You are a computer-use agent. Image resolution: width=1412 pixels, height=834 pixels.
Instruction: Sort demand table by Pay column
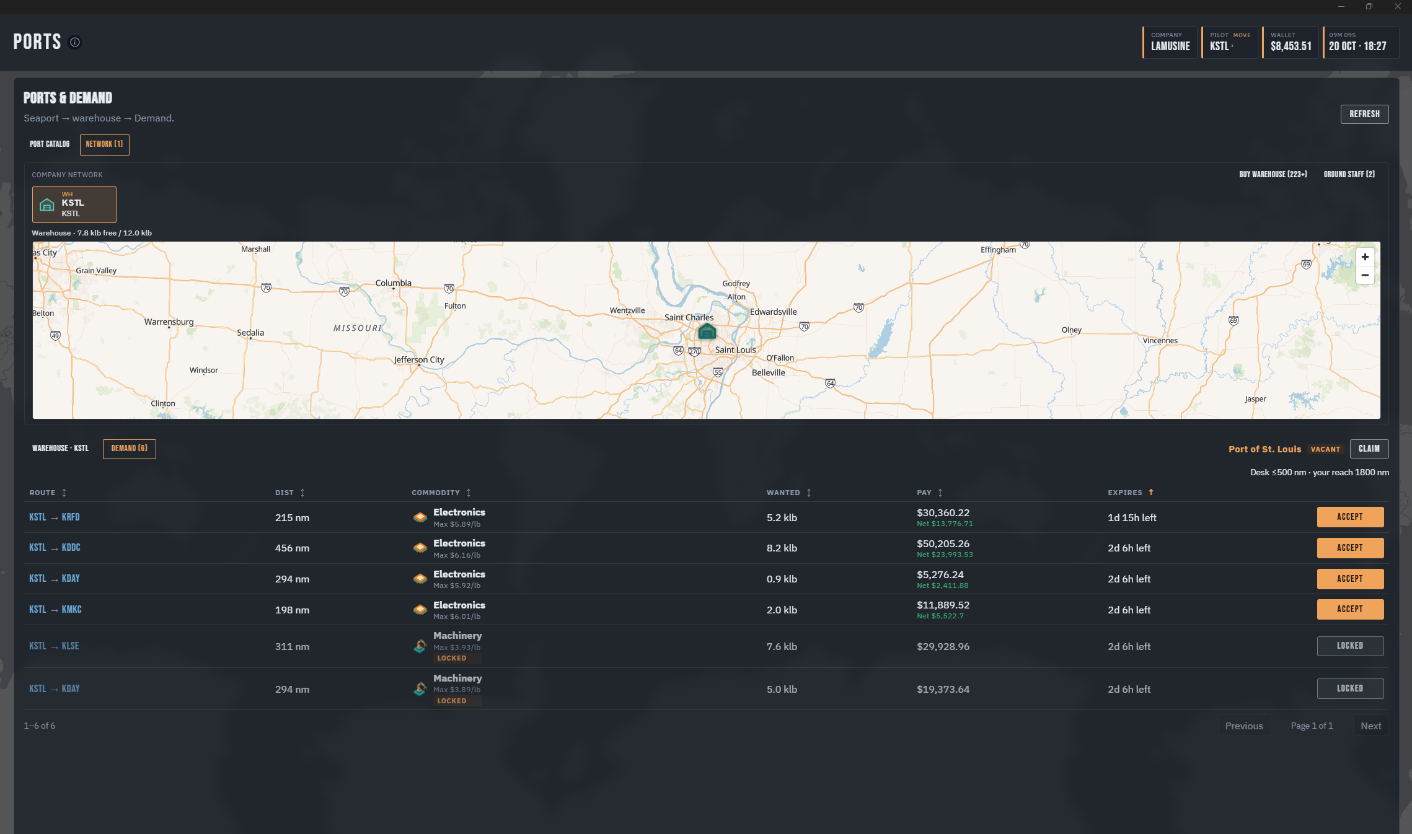tap(929, 493)
